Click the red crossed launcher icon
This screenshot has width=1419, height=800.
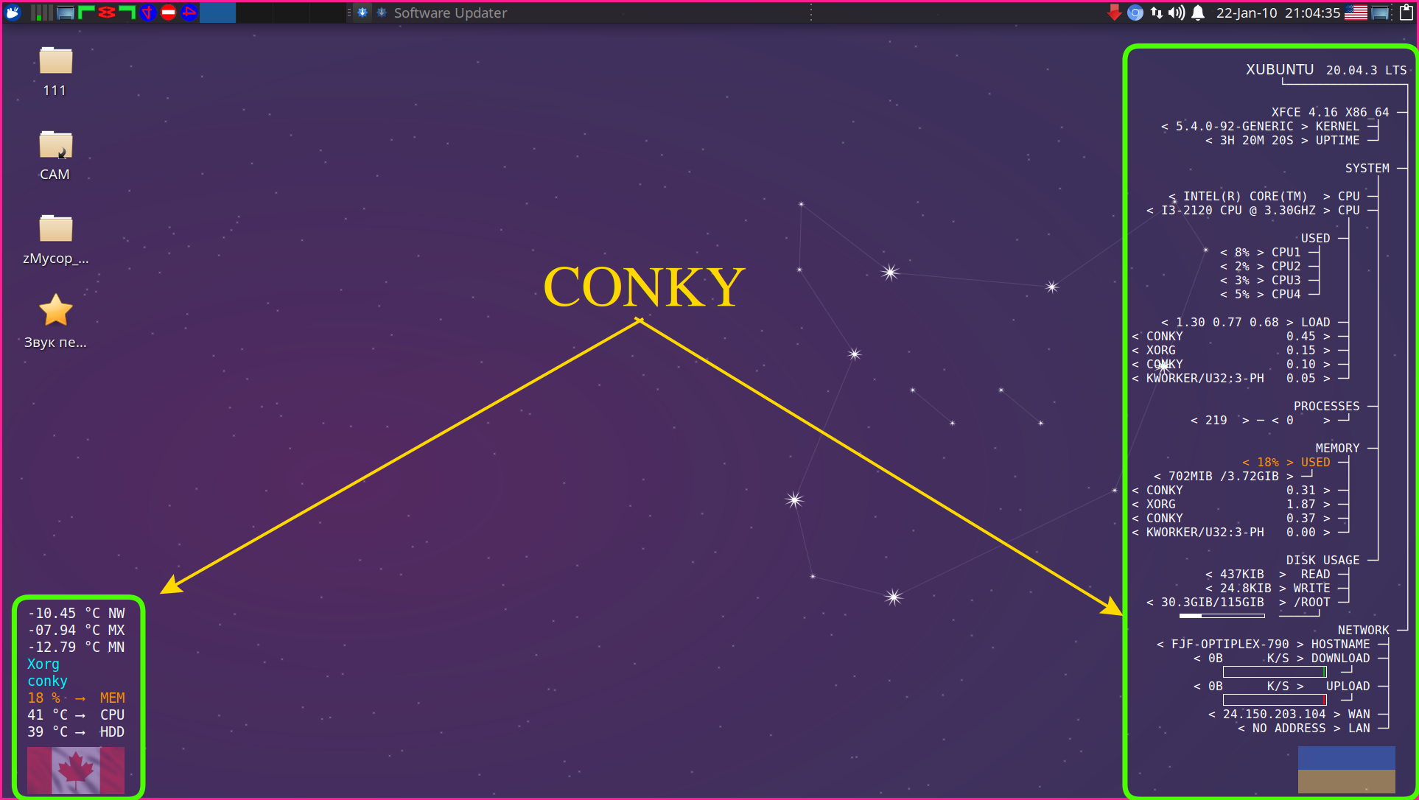(x=107, y=13)
